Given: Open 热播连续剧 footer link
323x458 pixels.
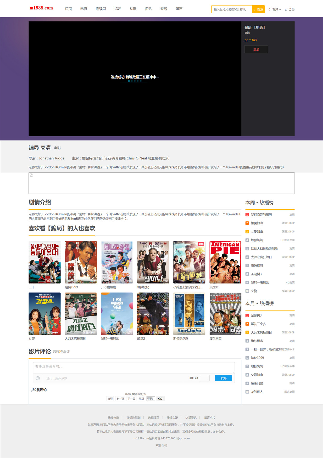Looking at the screenshot, I should click(133, 418).
